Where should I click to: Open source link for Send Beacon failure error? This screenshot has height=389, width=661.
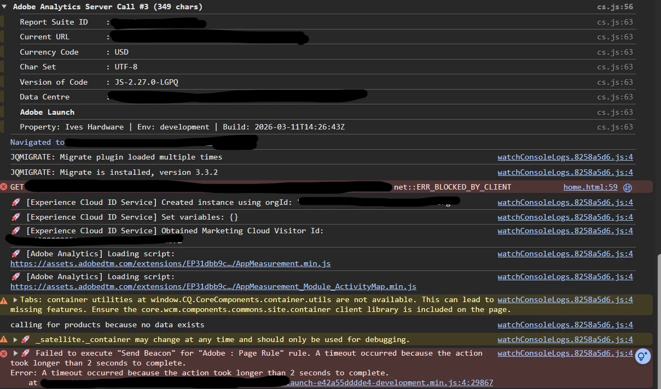(565, 353)
